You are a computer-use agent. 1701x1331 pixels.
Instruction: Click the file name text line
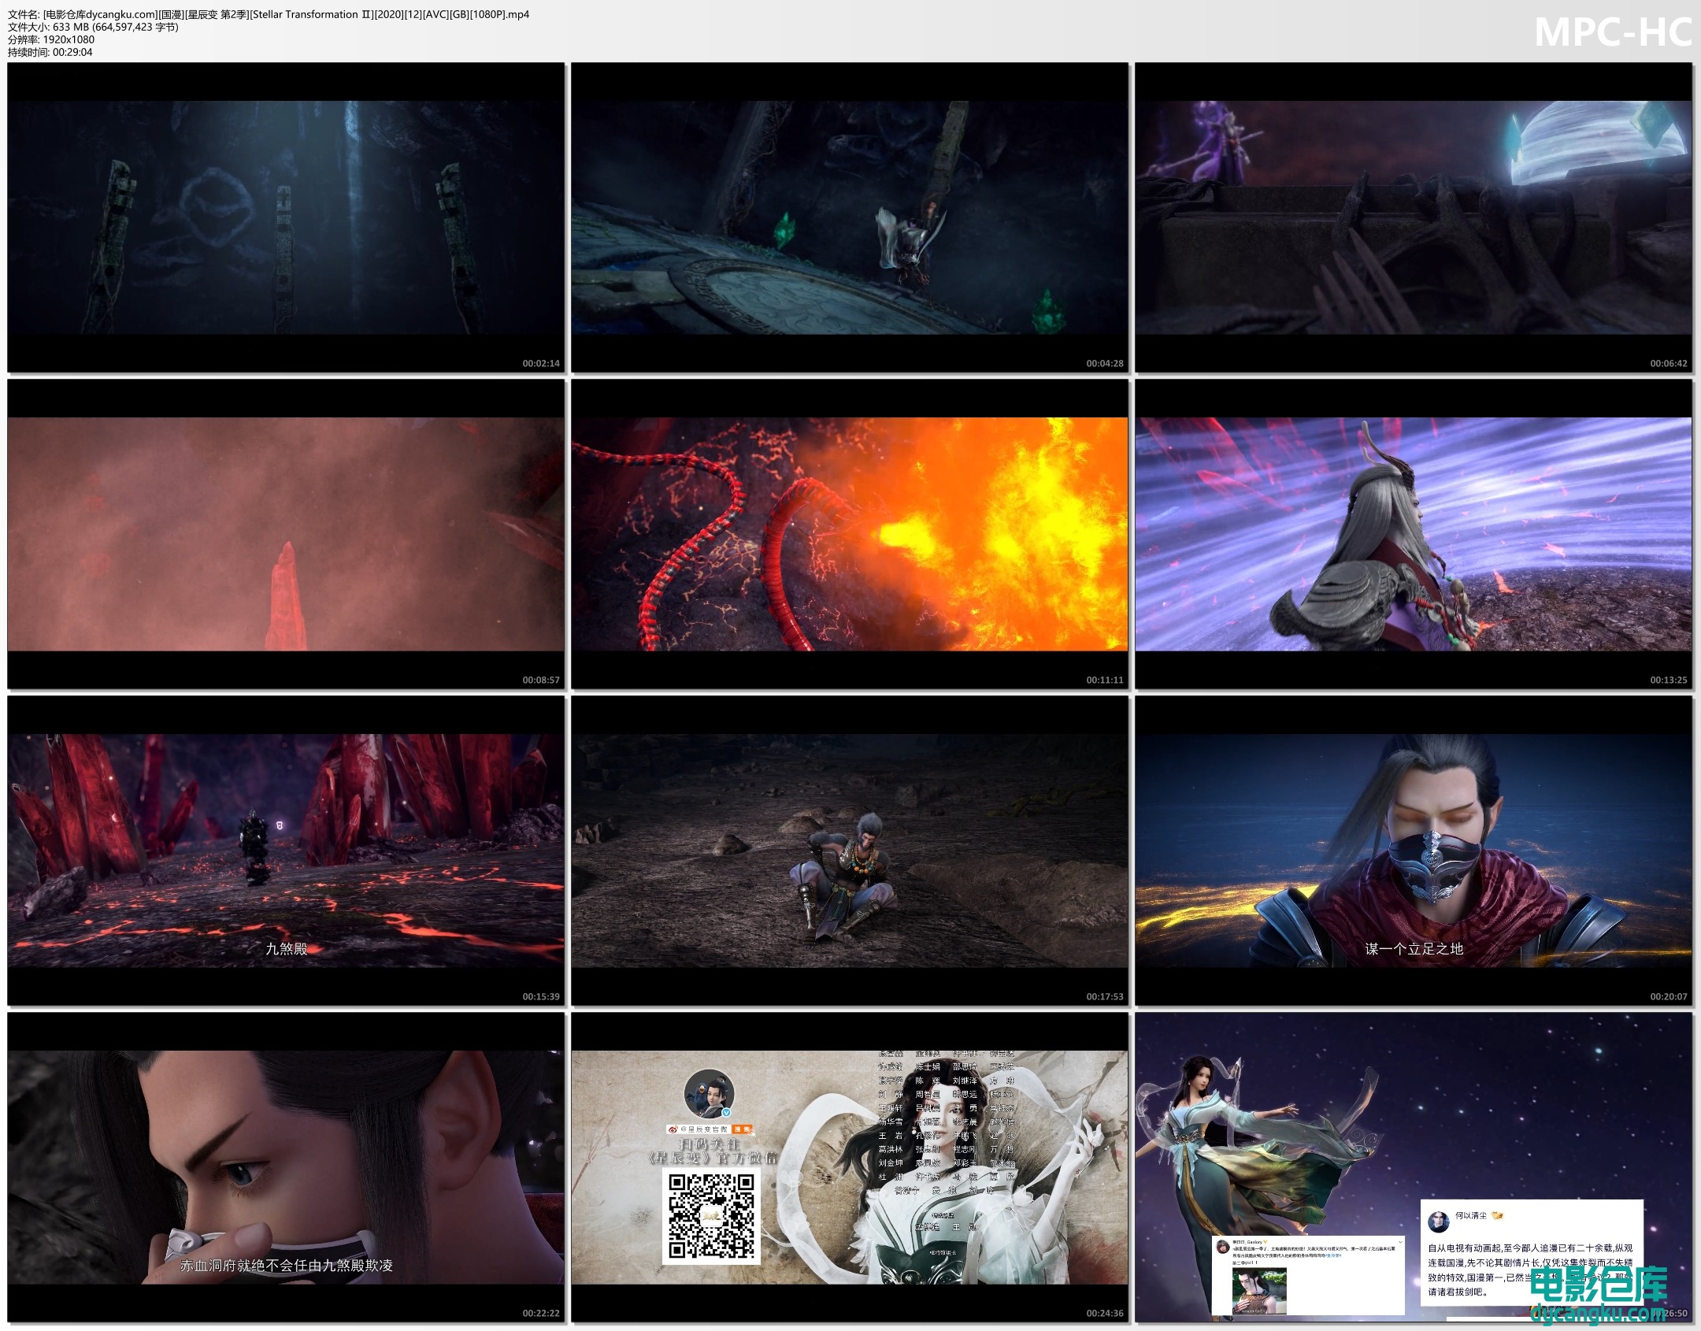(x=268, y=14)
